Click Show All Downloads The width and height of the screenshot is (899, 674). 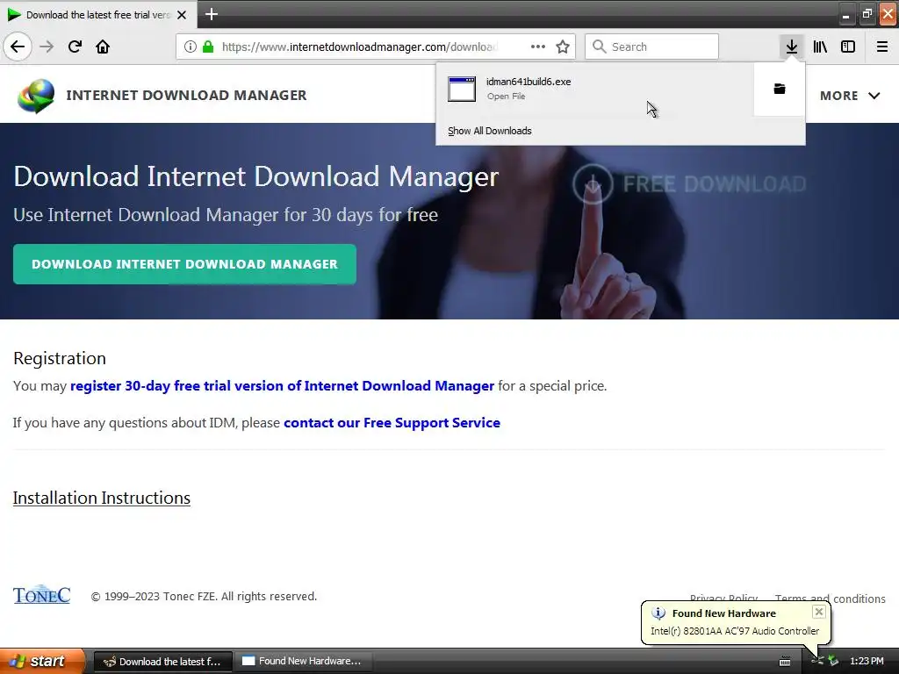coord(490,131)
